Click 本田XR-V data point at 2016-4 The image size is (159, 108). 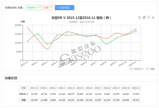(67, 32)
